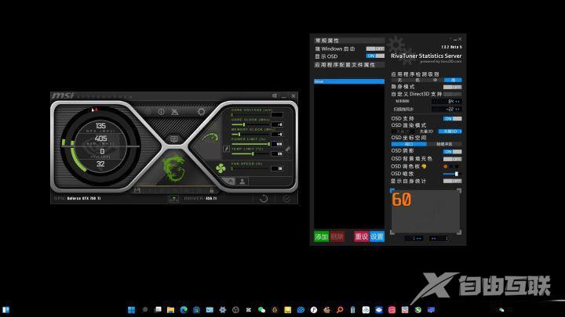Click the voltage curve editor icon
565x317 pixels.
click(x=226, y=149)
